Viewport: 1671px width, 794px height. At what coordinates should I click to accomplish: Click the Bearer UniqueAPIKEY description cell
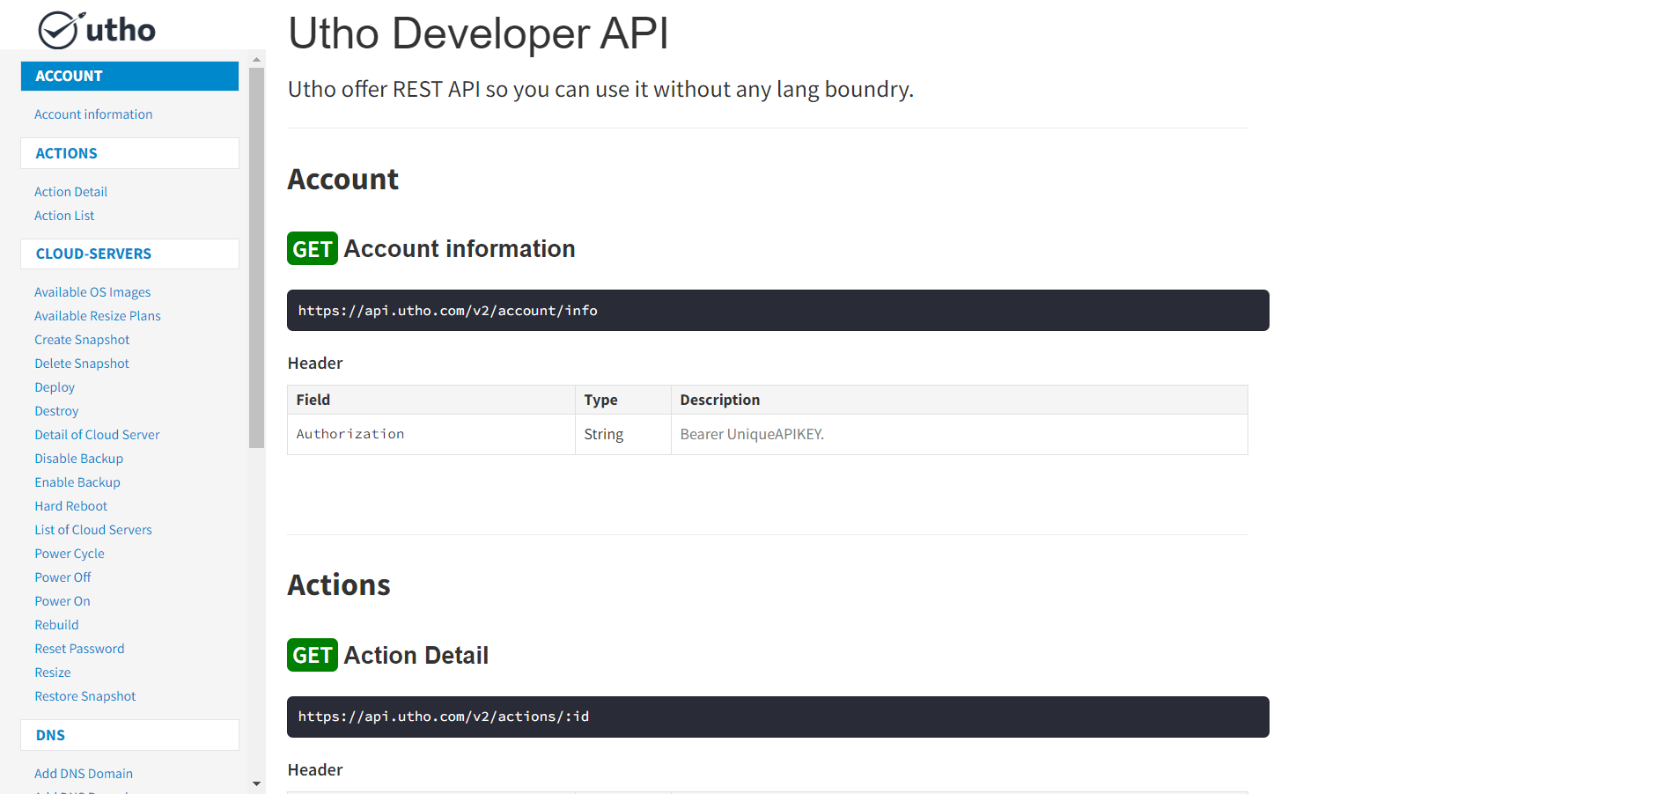click(960, 434)
